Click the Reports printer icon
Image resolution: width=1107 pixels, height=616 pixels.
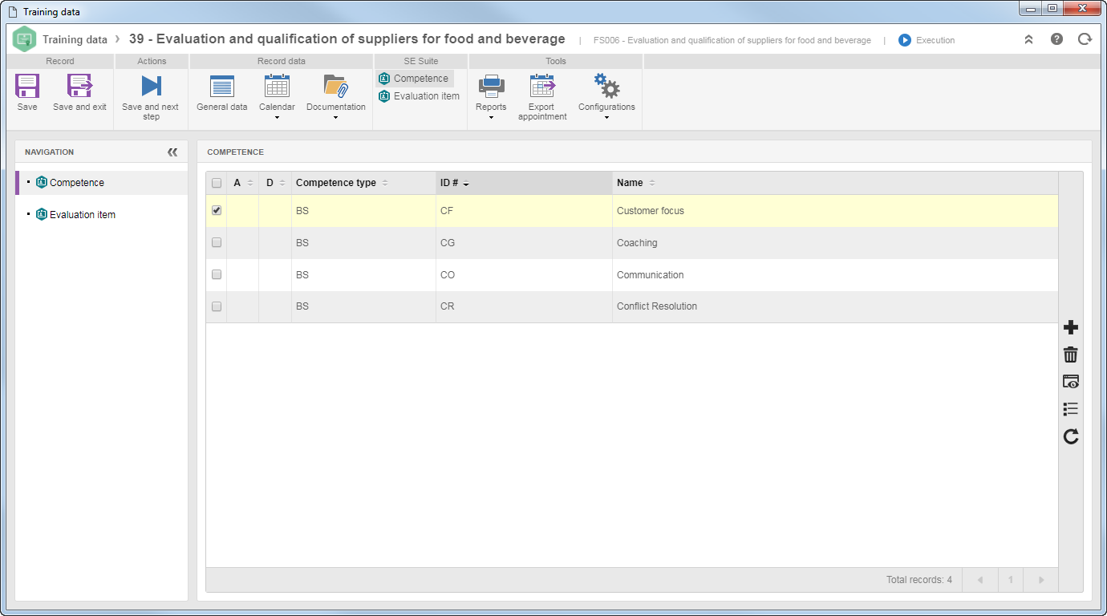click(x=491, y=86)
